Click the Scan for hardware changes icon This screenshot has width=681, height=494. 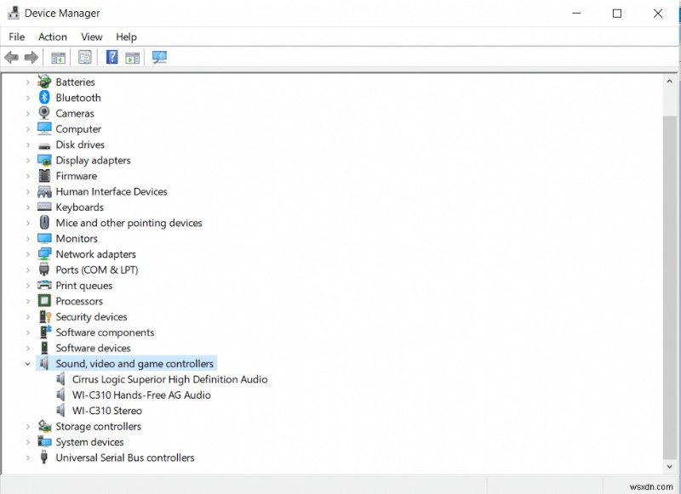(x=159, y=57)
